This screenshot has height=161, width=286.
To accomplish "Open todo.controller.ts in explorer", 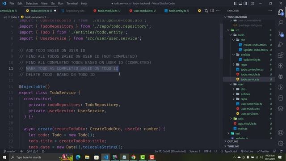I will point(252,70).
